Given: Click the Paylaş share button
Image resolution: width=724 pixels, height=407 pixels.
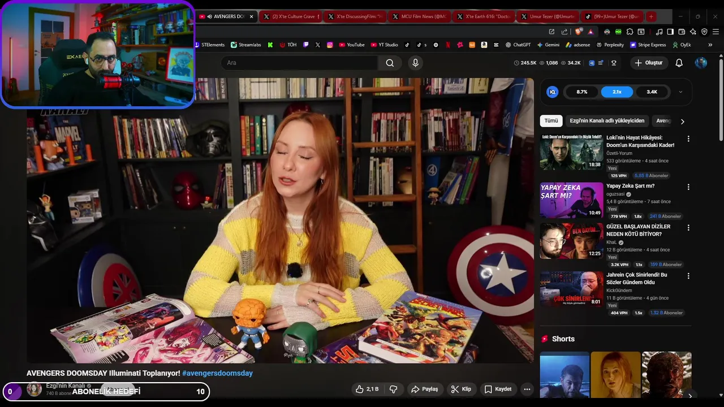Looking at the screenshot, I should (x=425, y=389).
